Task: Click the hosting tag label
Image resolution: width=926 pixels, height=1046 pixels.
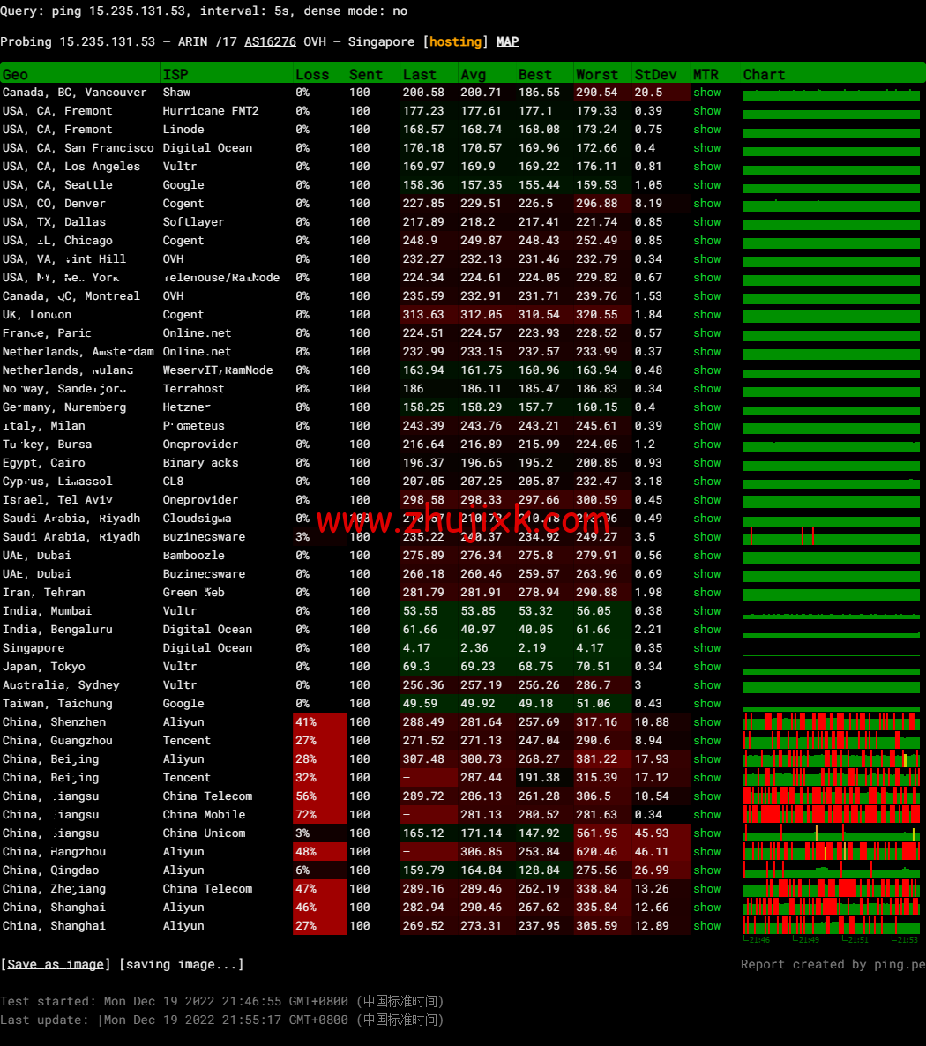Action: click(456, 41)
